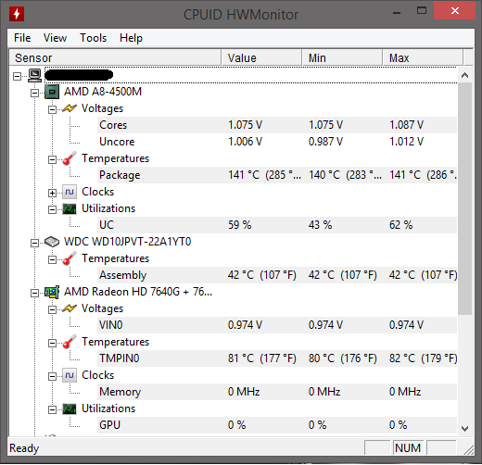The height and width of the screenshot is (465, 482).
Task: Minimize the HWMonitor window
Action: (397, 13)
